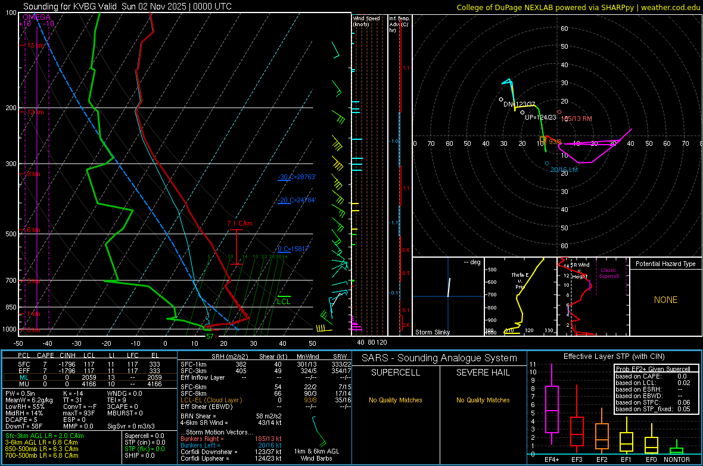Click the '0 C=15817' freezing level annotation
This screenshot has height=466, width=703.
click(x=294, y=249)
